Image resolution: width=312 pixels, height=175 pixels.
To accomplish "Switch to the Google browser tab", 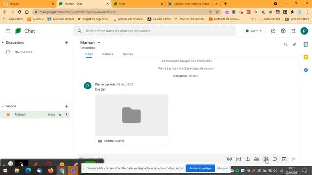I will pos(29,4).
